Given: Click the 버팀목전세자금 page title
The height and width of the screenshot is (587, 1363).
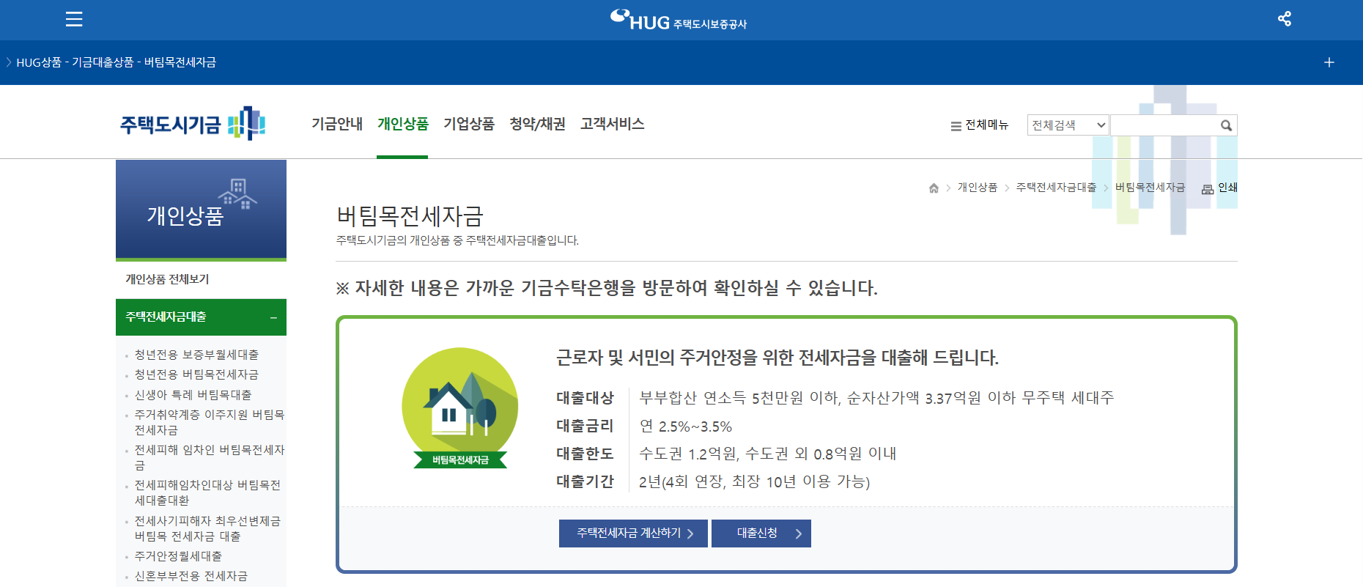Looking at the screenshot, I should coord(410,216).
